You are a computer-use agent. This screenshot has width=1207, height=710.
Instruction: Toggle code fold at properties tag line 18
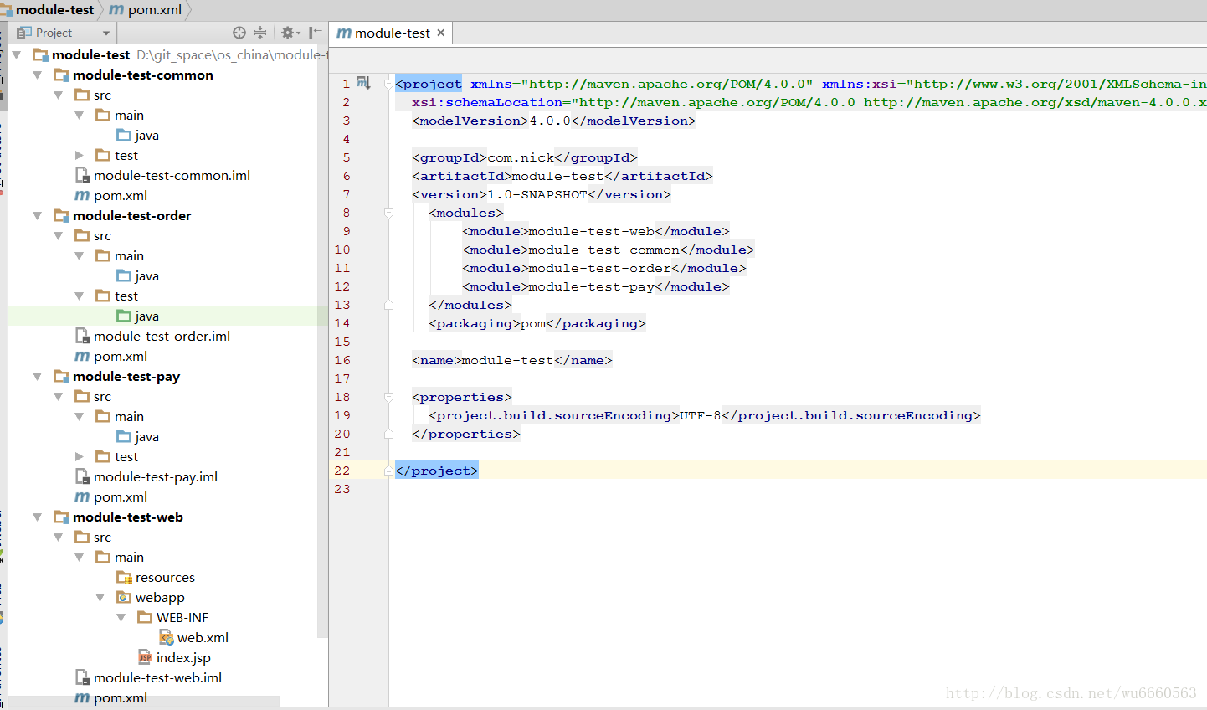(x=388, y=398)
